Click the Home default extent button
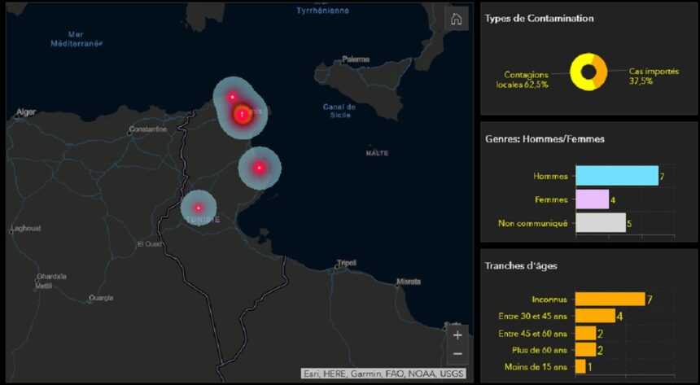Image resolution: width=700 pixels, height=385 pixels. coord(456,20)
